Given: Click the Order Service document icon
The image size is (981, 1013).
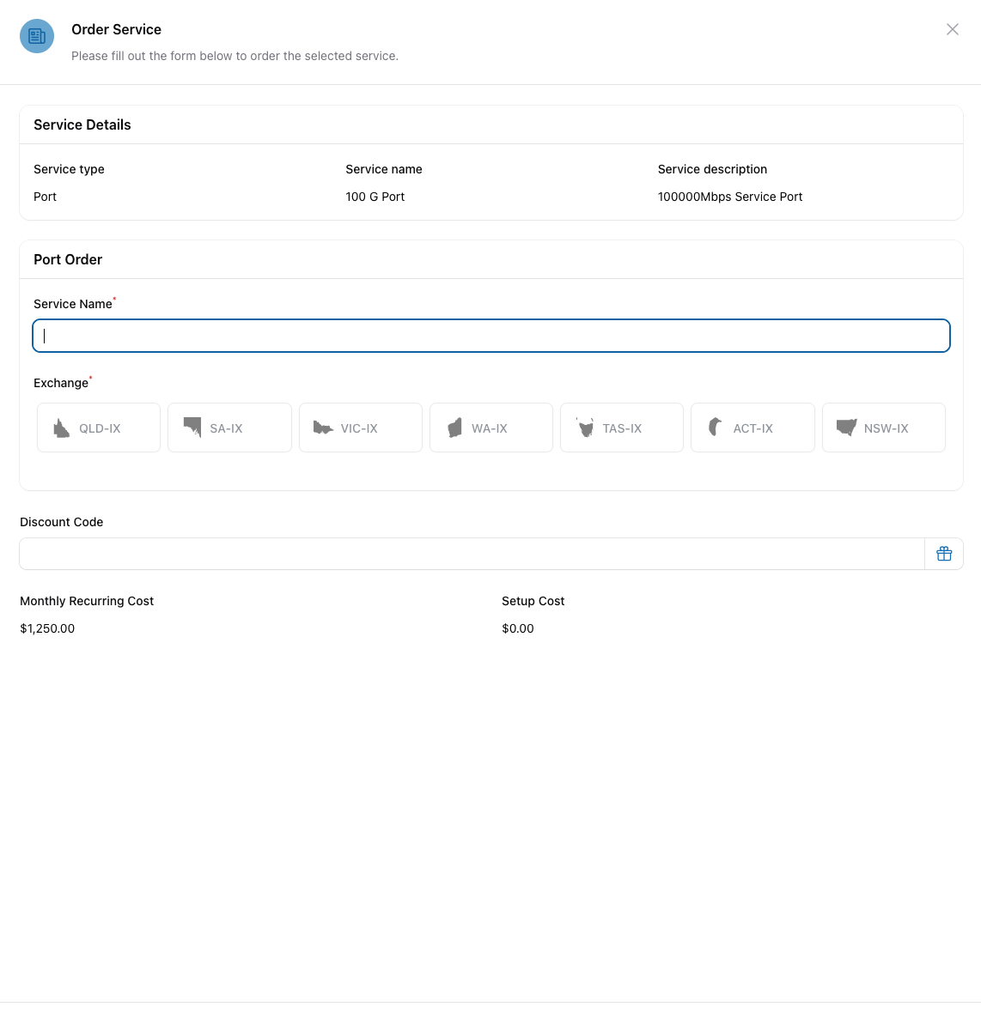Looking at the screenshot, I should (x=37, y=36).
